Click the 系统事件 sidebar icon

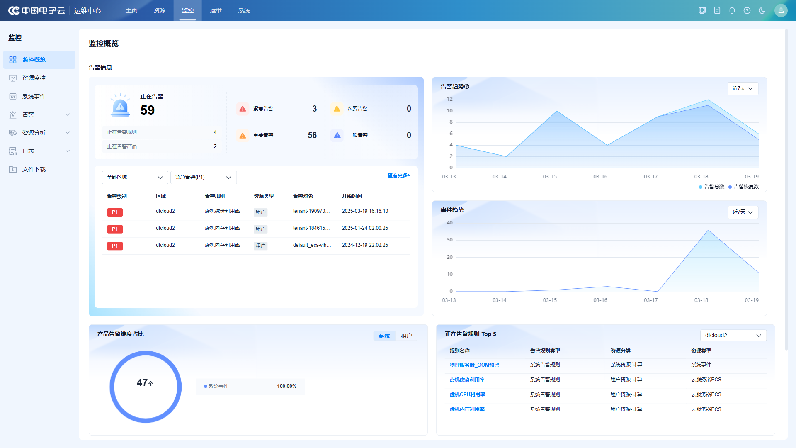coord(13,96)
